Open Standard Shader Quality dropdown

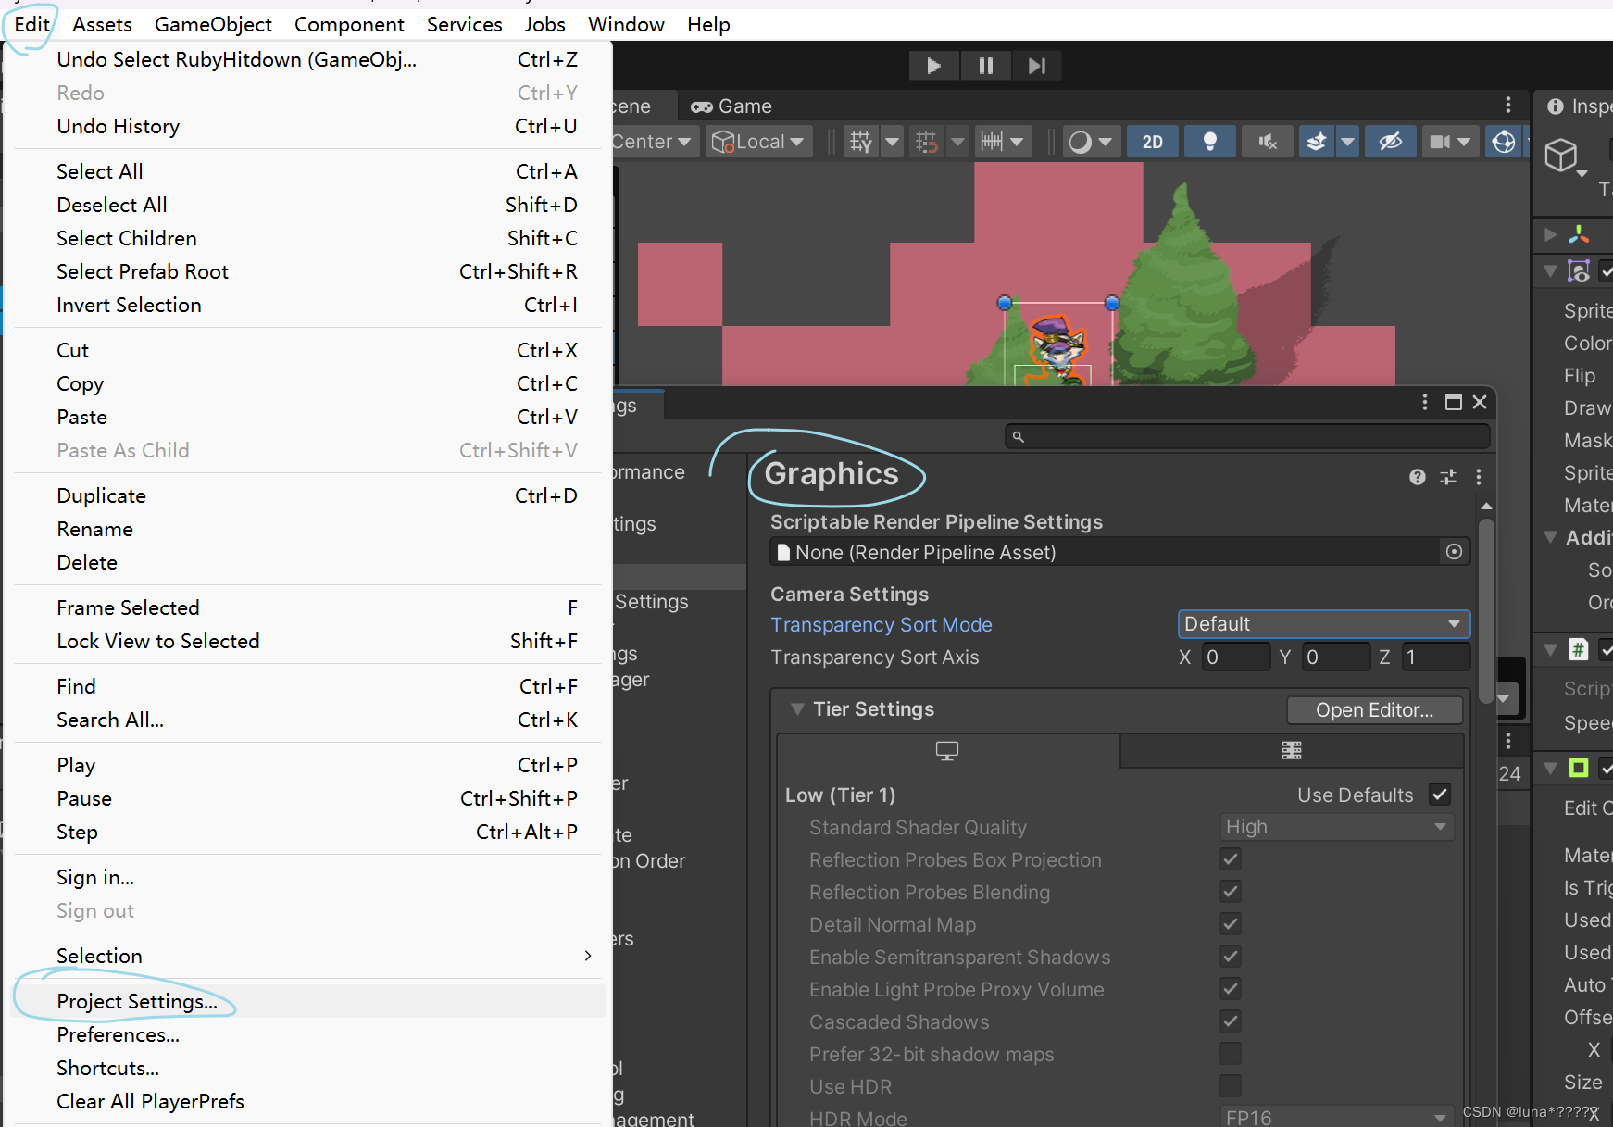[1336, 827]
